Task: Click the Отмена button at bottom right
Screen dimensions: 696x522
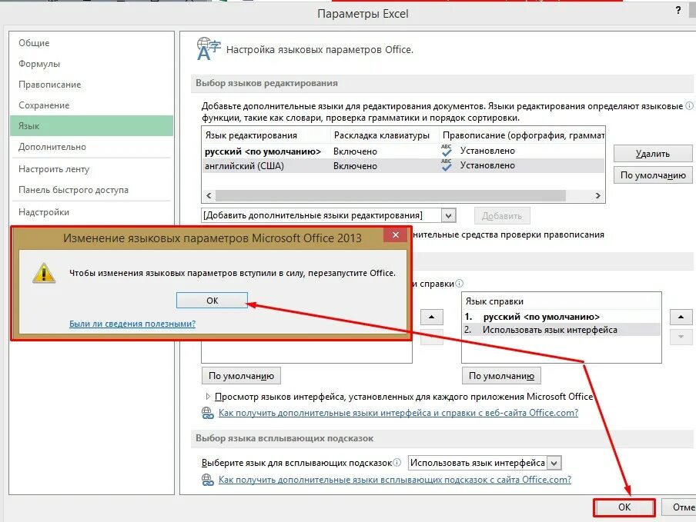Action: [x=679, y=507]
